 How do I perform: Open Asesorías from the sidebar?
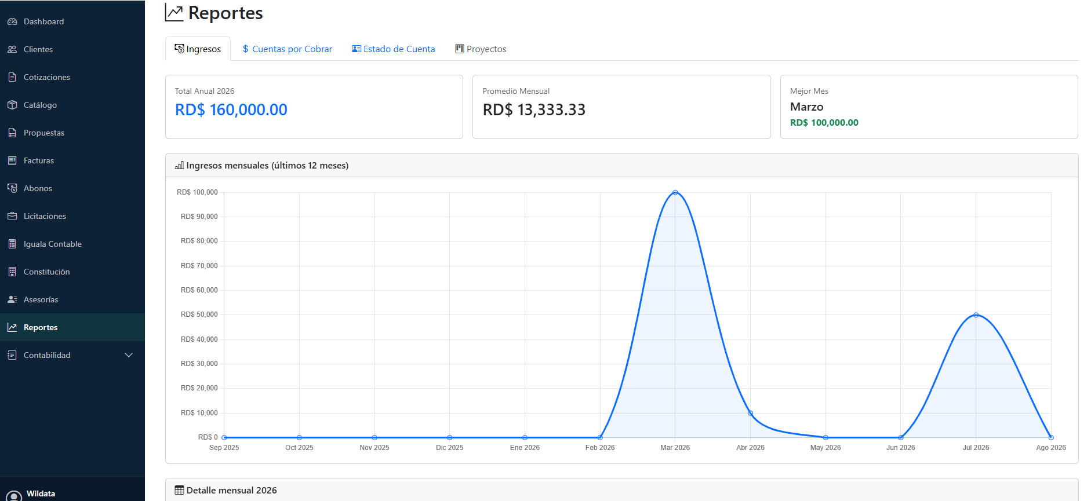(x=72, y=299)
